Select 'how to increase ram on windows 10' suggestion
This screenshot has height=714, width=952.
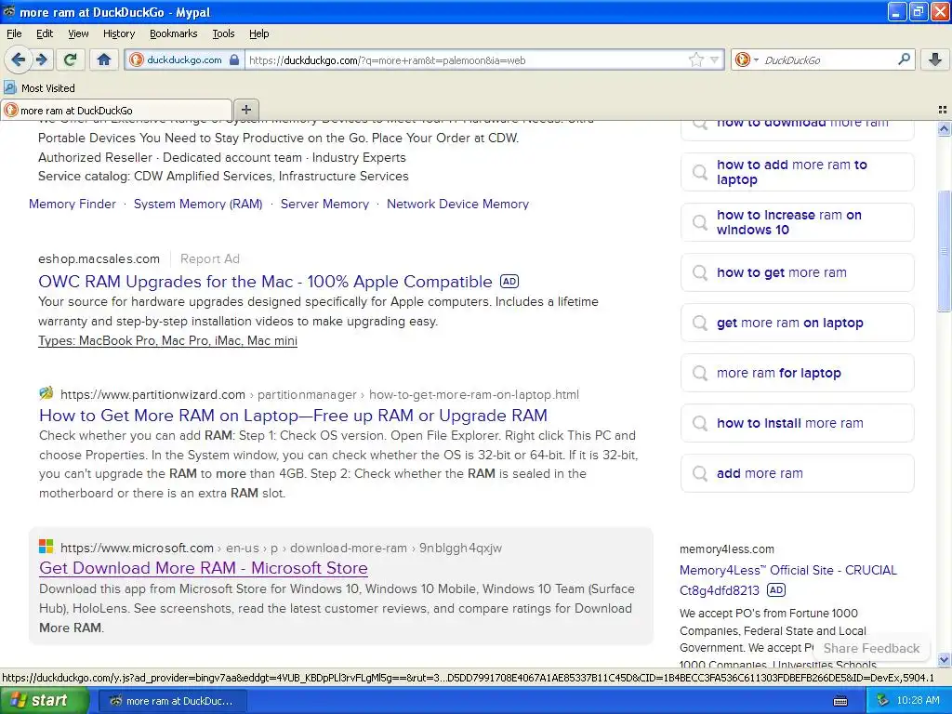797,222
